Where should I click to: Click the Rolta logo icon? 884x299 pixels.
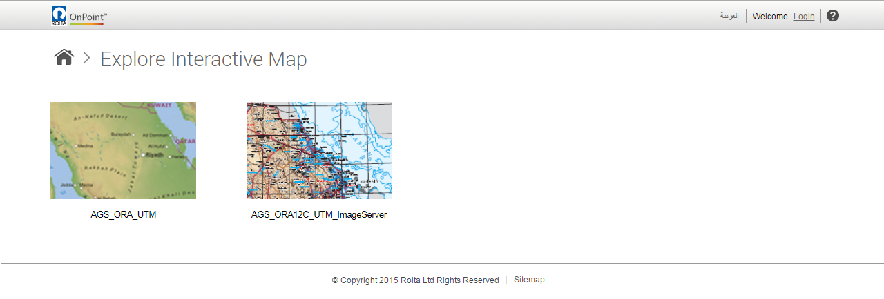pos(59,15)
